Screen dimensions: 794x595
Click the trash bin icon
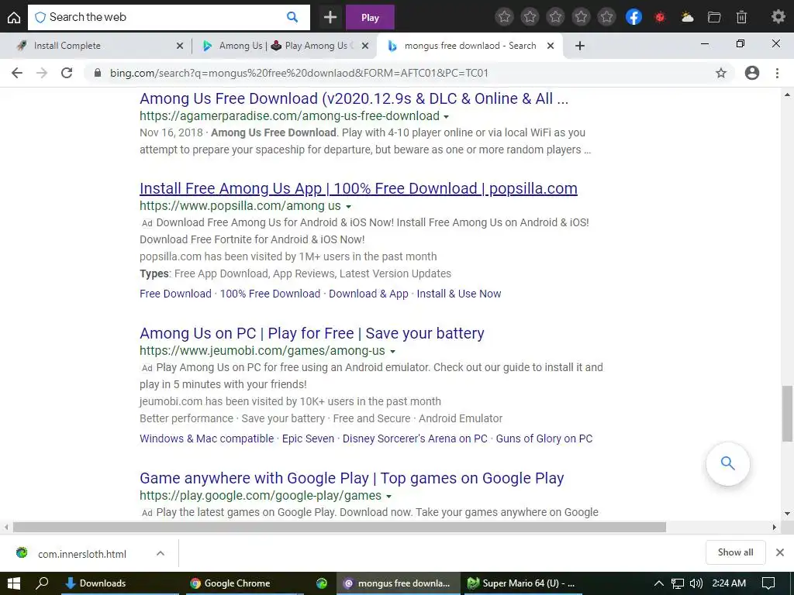tap(741, 18)
